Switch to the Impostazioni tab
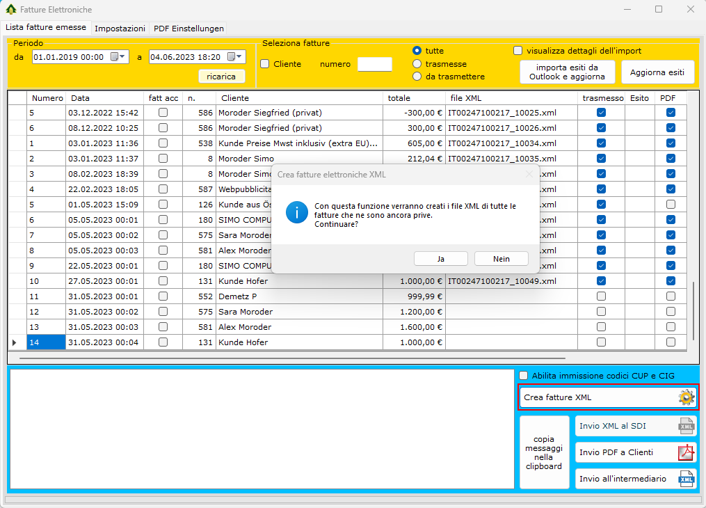706x508 pixels. [x=120, y=29]
